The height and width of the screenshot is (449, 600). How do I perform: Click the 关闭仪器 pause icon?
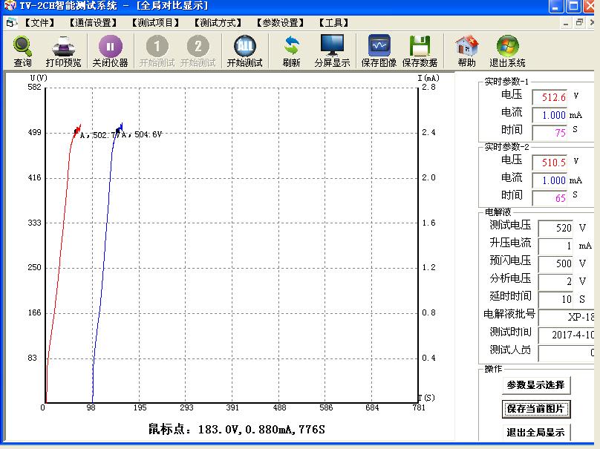[x=110, y=50]
